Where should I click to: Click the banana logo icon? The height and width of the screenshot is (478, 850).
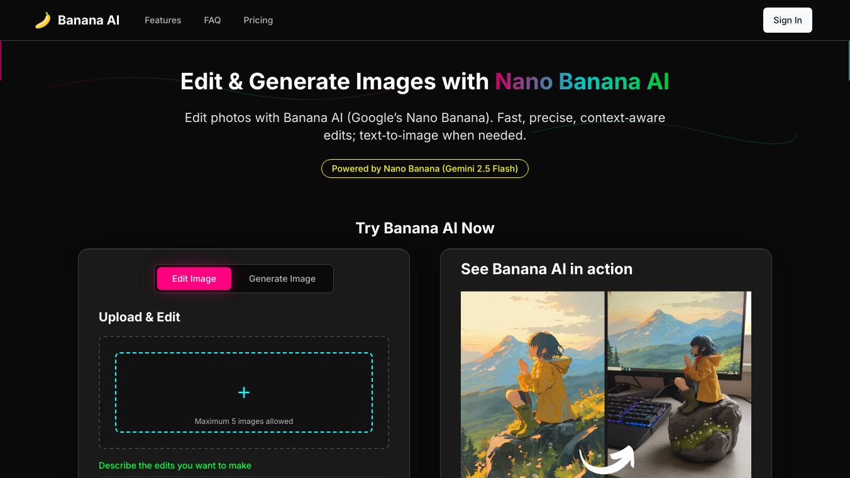[43, 20]
